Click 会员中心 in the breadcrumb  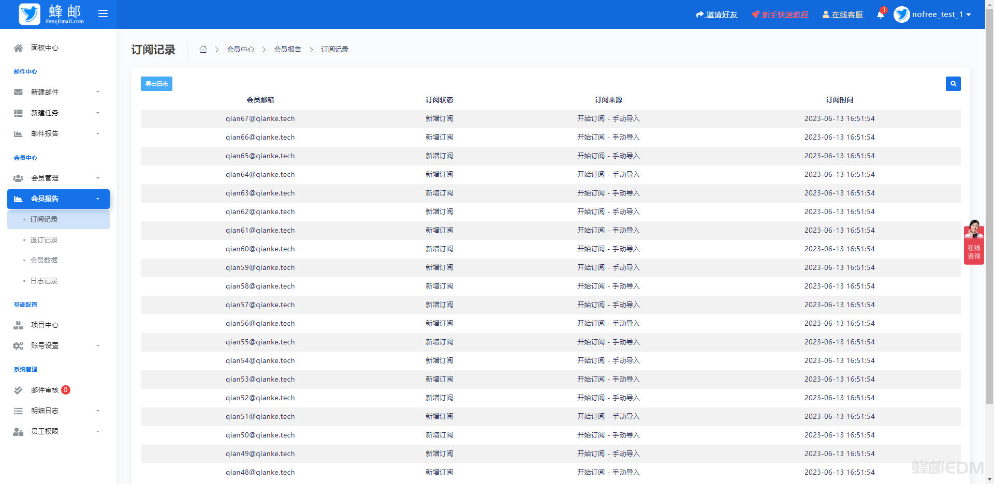pyautogui.click(x=241, y=49)
